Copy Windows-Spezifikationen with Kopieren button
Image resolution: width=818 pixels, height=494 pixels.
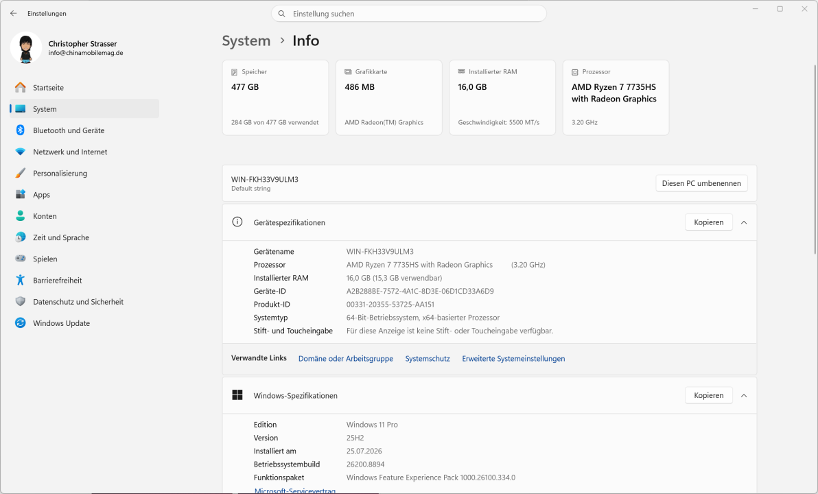coord(708,395)
